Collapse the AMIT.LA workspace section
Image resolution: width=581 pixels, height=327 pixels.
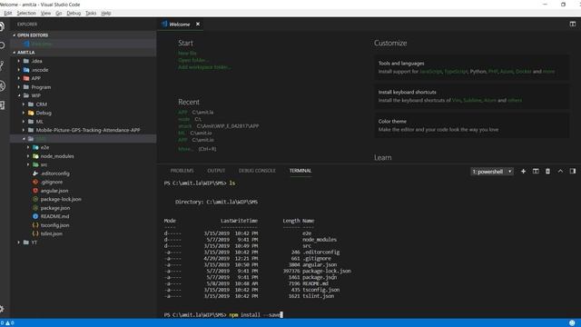pos(15,53)
